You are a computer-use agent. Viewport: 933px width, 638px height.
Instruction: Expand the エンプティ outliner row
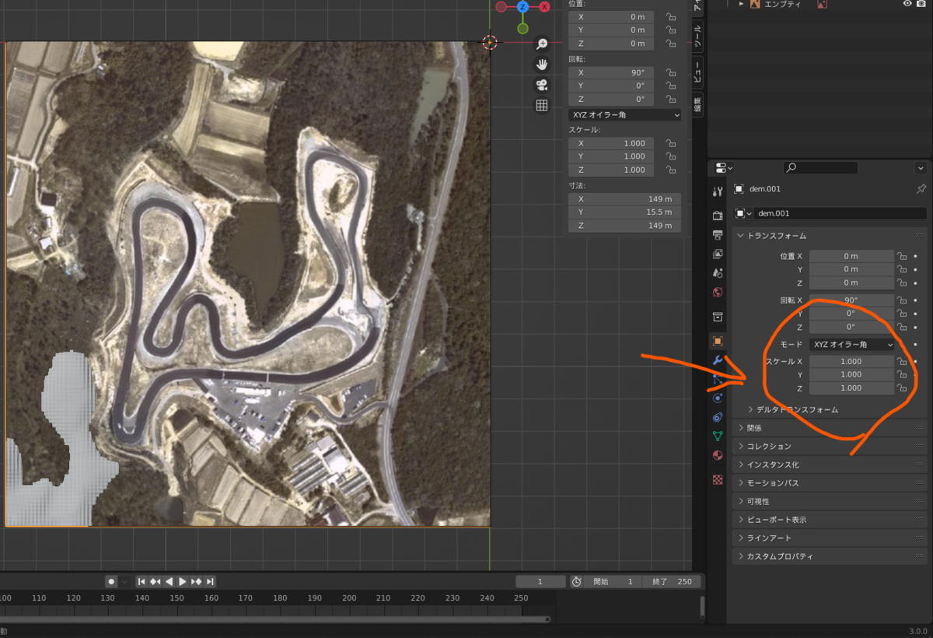coord(742,4)
